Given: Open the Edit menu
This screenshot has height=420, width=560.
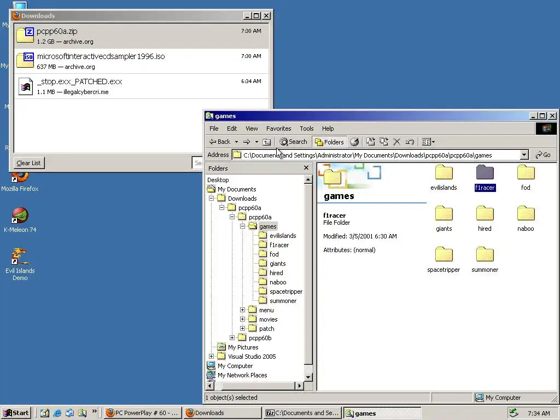Looking at the screenshot, I should [x=232, y=129].
